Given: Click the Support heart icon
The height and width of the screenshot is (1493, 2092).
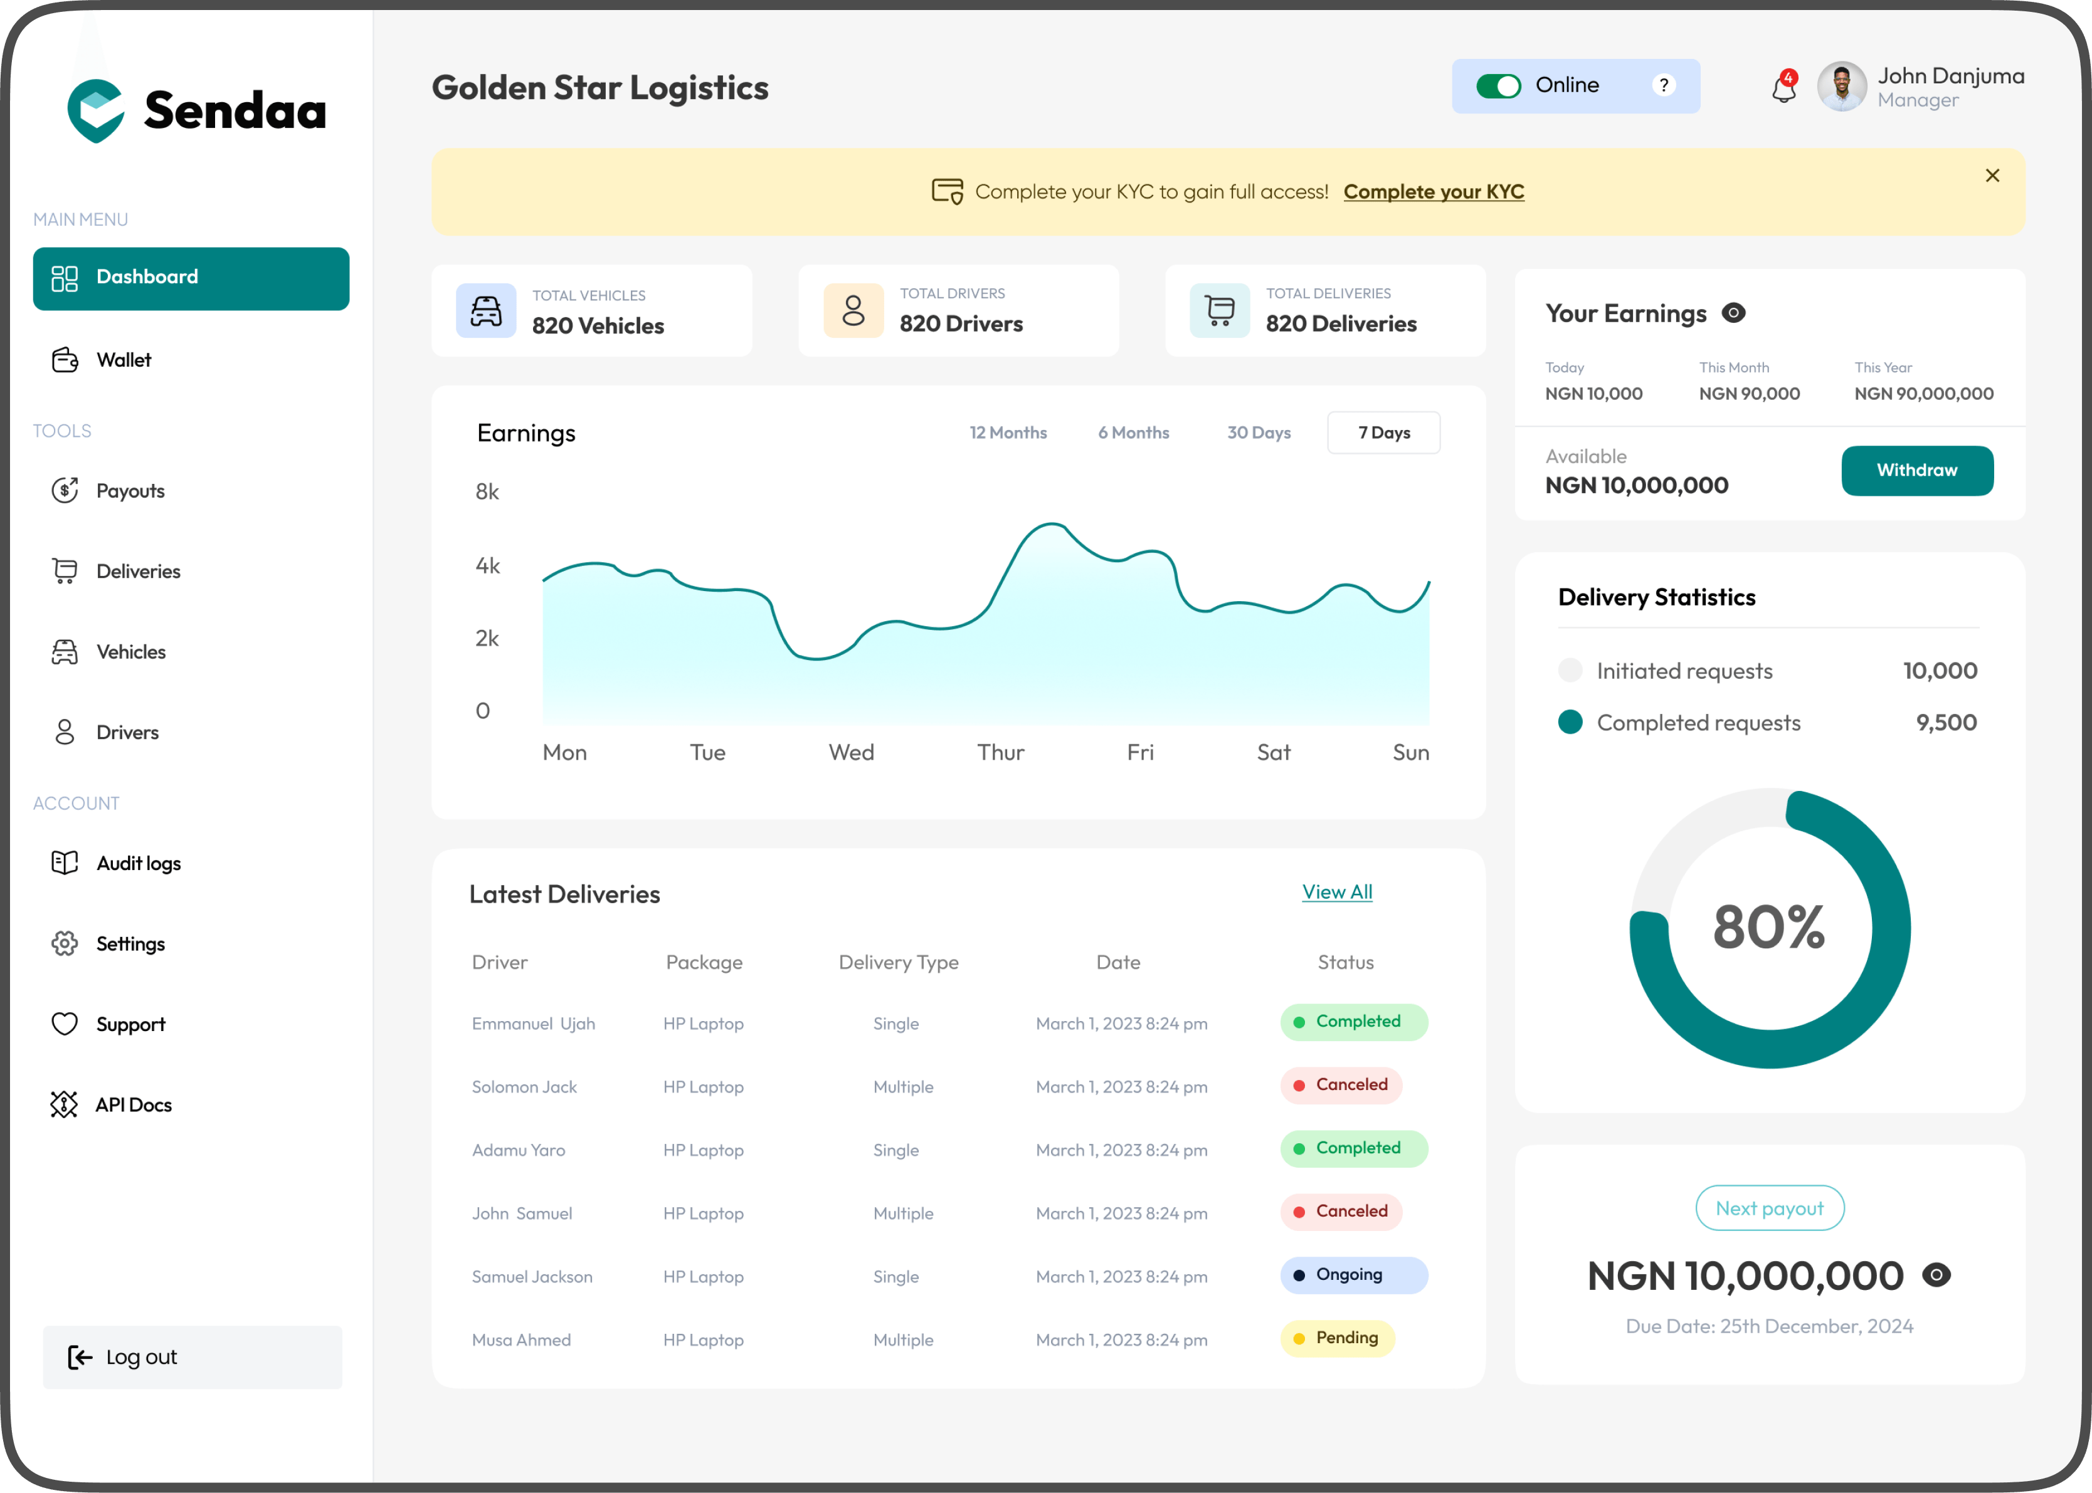Looking at the screenshot, I should click(x=65, y=1023).
